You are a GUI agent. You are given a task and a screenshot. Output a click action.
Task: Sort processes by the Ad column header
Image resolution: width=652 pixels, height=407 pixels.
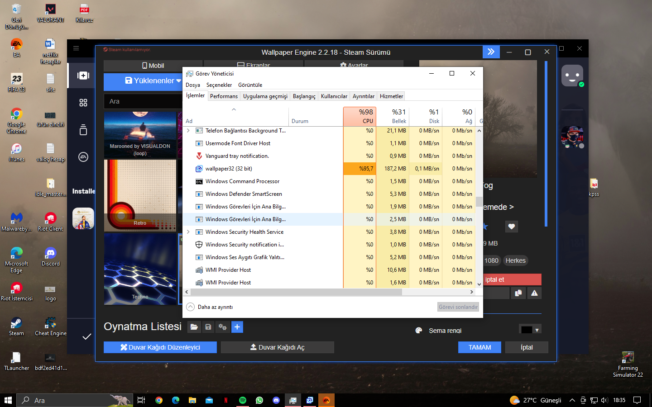pos(236,116)
